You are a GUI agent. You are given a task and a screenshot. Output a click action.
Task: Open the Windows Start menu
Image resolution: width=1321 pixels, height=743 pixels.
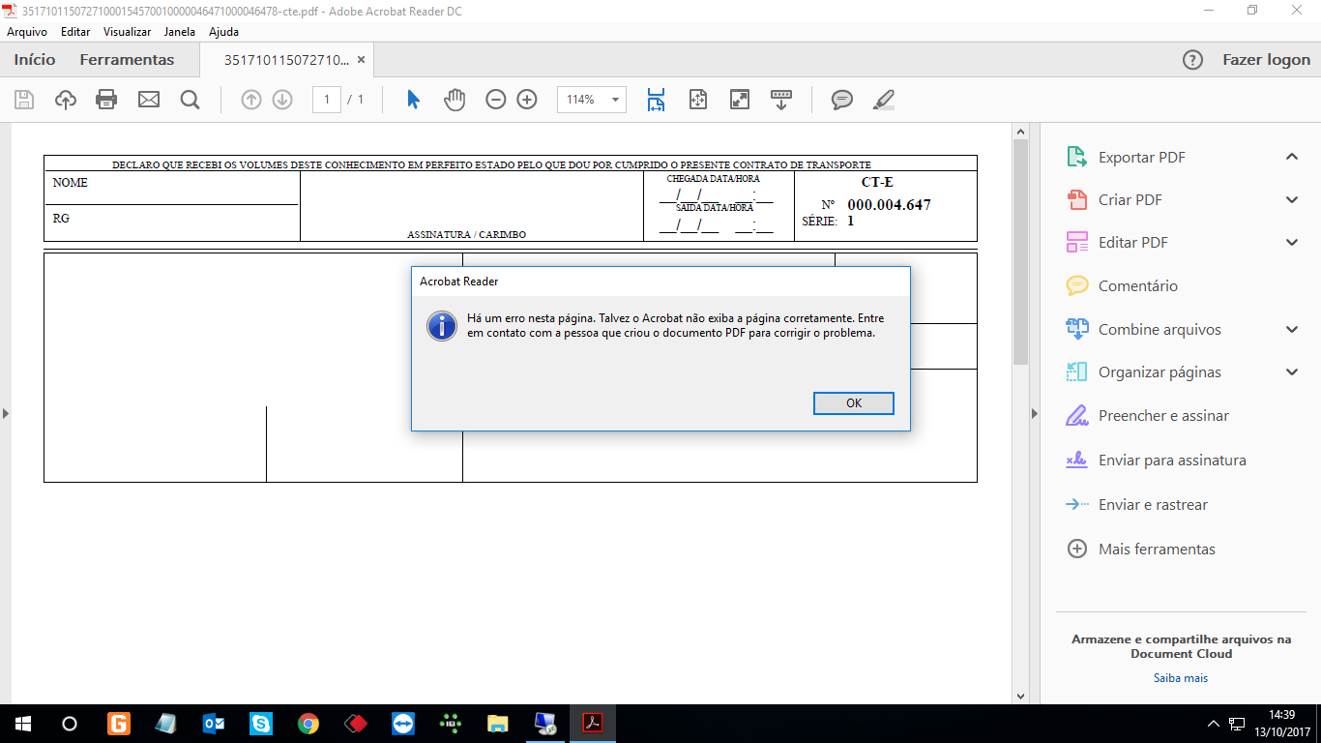(x=21, y=724)
